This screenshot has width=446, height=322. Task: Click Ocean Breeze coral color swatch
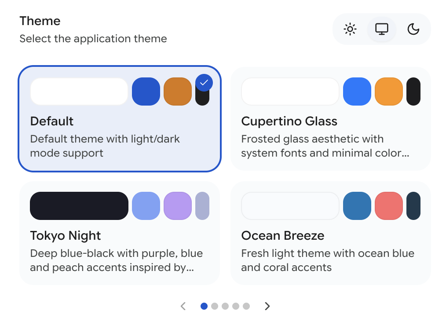coord(389,206)
